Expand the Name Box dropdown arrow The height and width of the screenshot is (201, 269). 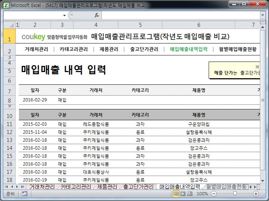(64, 15)
